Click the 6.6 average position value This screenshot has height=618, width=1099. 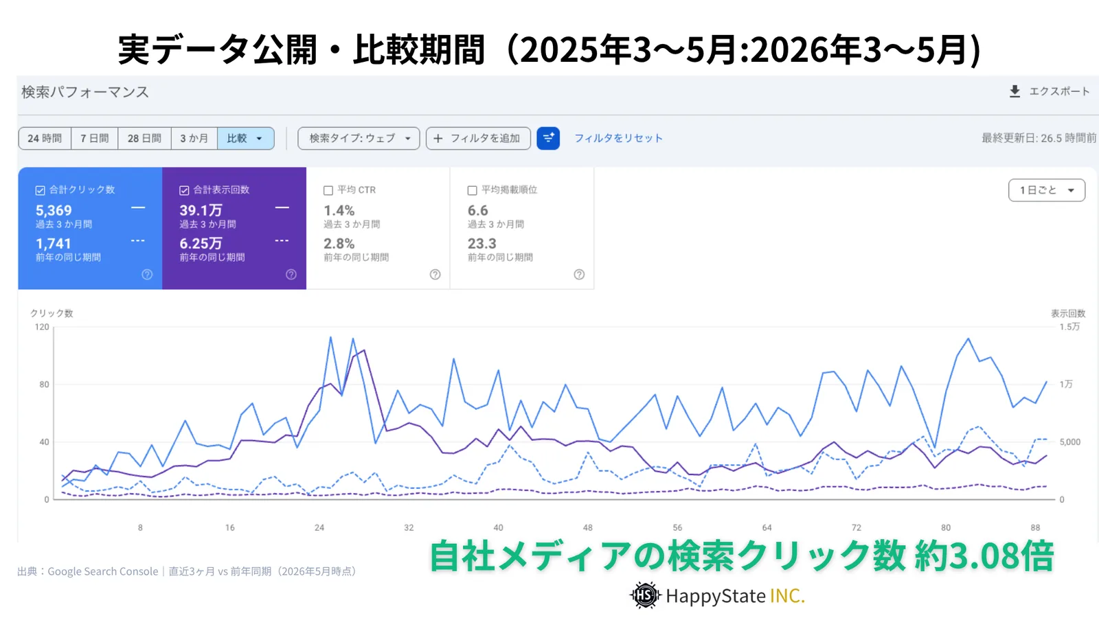pos(478,210)
